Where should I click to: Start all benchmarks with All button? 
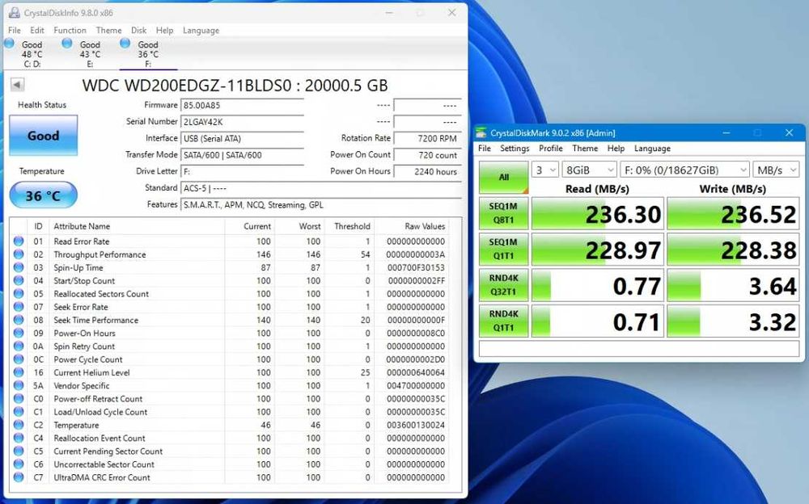coord(503,177)
